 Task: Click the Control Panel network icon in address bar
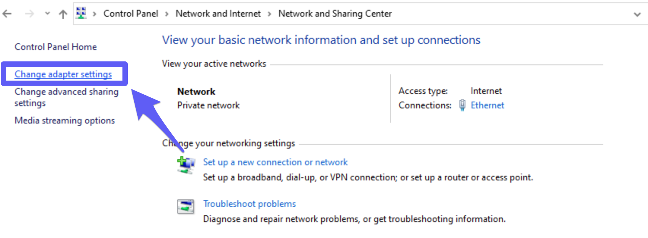[x=81, y=13]
